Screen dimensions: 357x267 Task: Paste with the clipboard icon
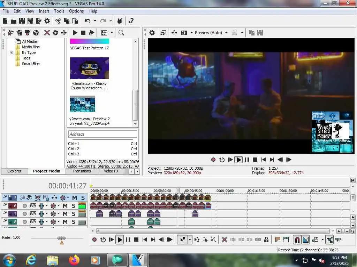pos(75,21)
